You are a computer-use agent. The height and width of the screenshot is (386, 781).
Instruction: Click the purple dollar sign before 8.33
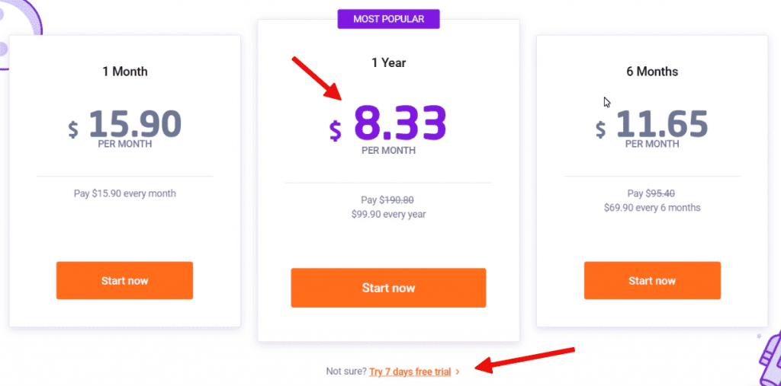click(336, 130)
